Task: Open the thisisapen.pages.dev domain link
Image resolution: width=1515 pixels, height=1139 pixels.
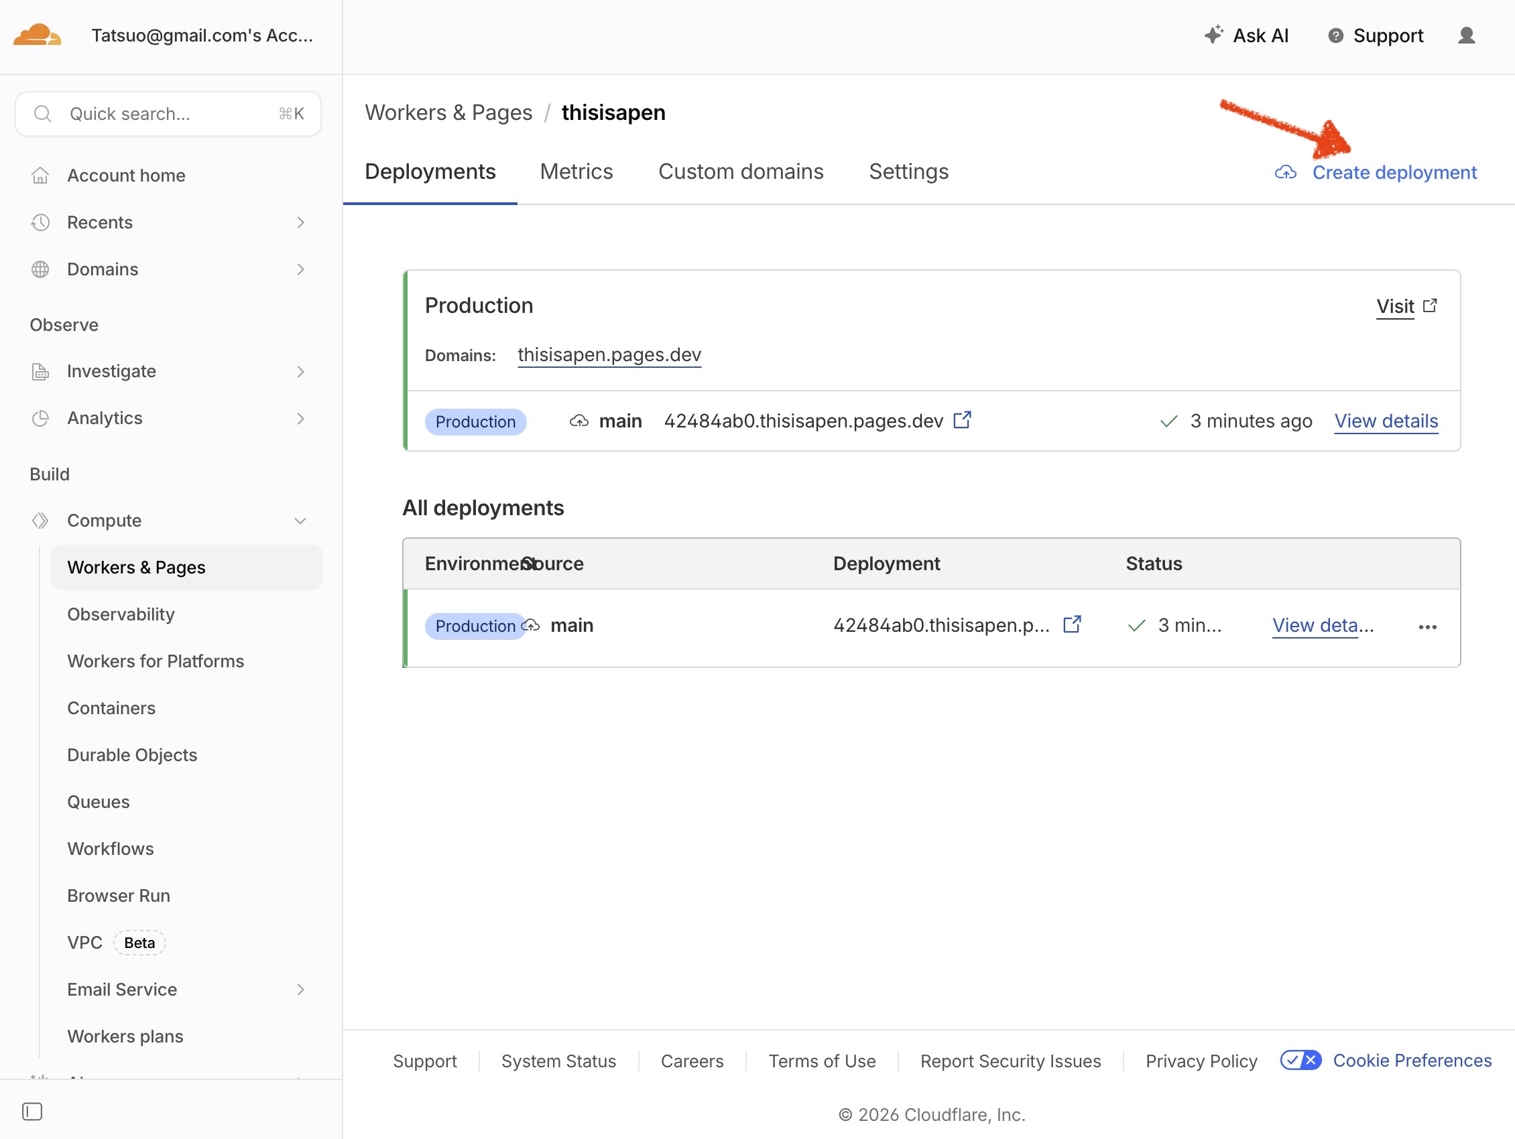Action: (x=609, y=354)
